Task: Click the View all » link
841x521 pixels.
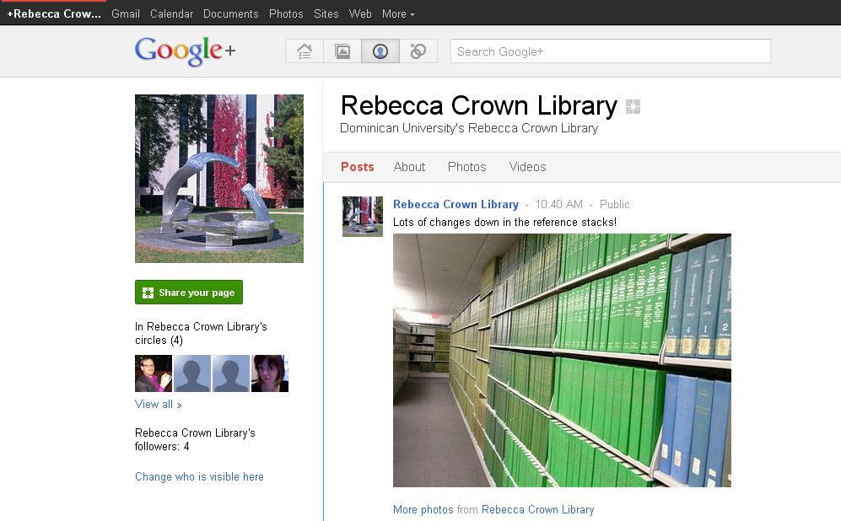Action: pyautogui.click(x=159, y=404)
